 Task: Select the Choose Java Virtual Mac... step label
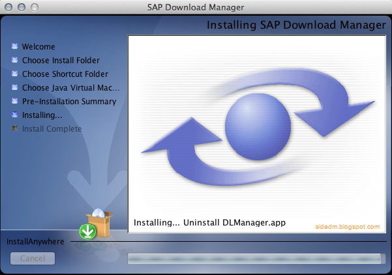pyautogui.click(x=71, y=88)
